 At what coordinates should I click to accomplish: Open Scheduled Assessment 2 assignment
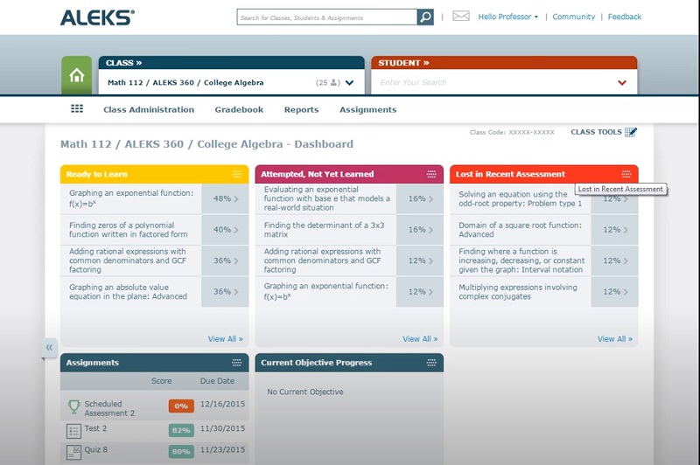(109, 408)
